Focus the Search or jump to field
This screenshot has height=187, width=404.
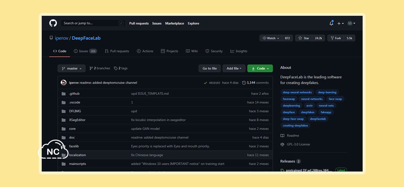click(x=93, y=23)
